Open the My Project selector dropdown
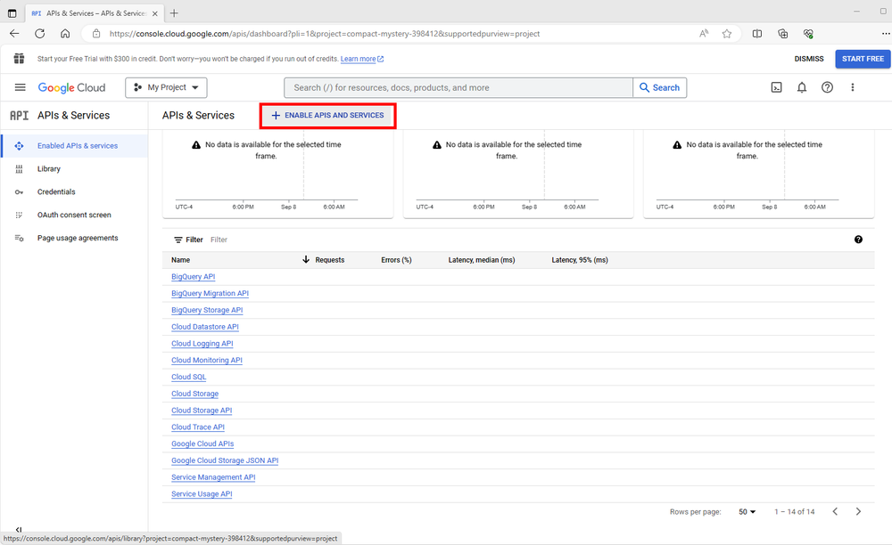 (x=166, y=87)
